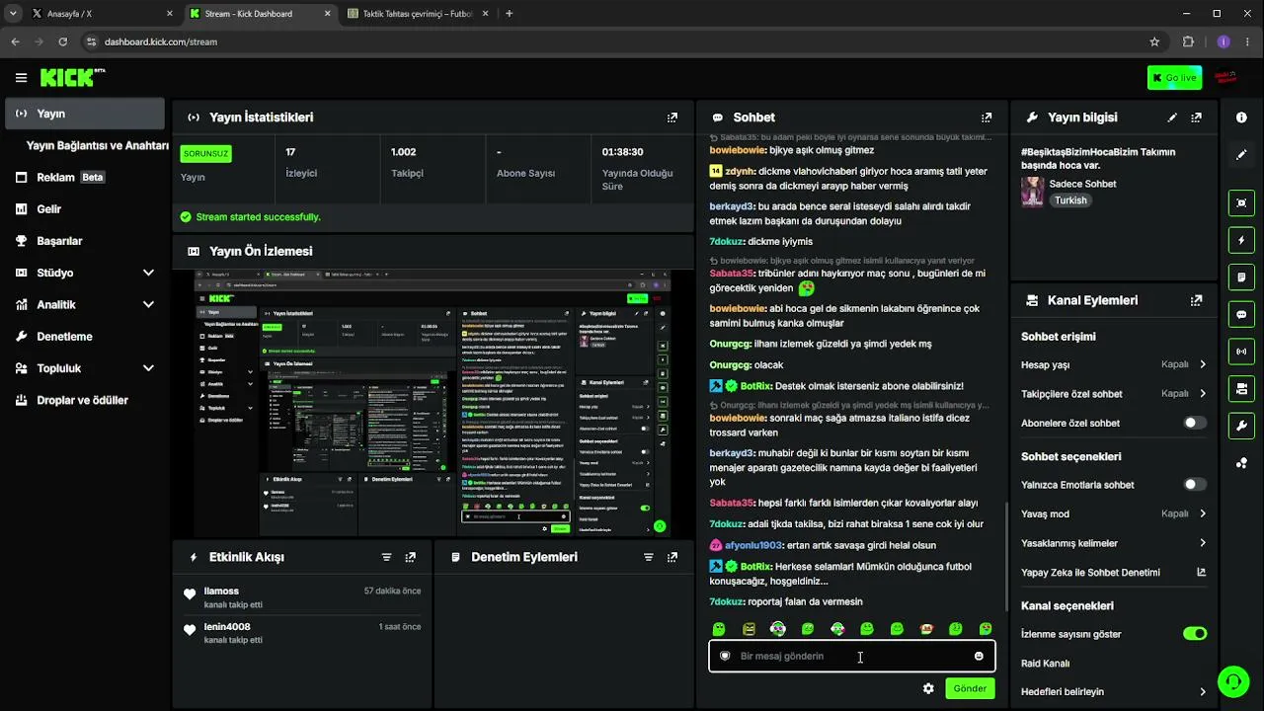
Task: Open the emoji picker in the message box
Action: (979, 656)
